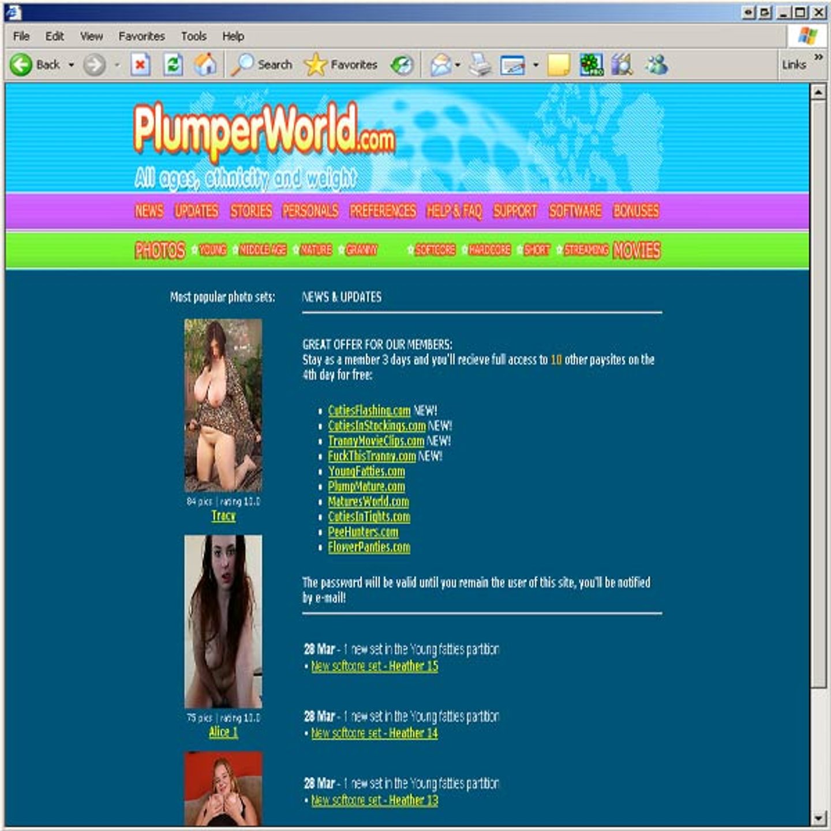Open the Favorites star panel
This screenshot has width=831, height=831.
[x=340, y=65]
